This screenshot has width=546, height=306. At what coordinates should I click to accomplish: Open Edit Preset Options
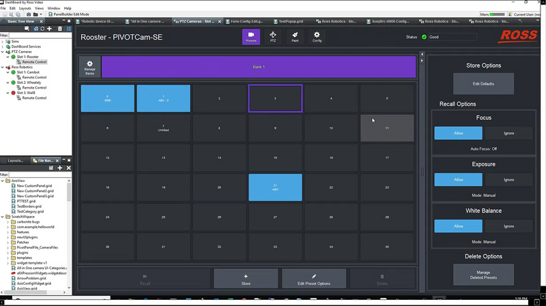coord(315,278)
